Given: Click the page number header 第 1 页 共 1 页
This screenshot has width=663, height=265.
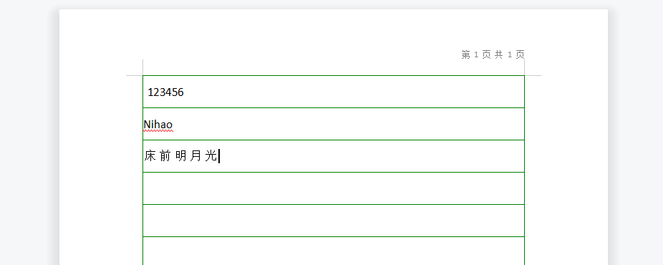Looking at the screenshot, I should [x=493, y=54].
